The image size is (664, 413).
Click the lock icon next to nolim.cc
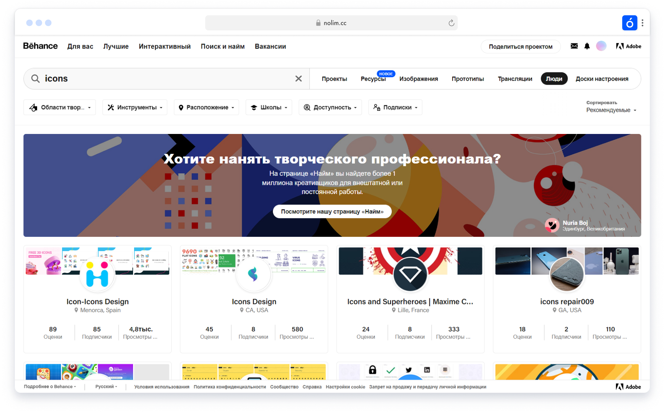click(318, 23)
